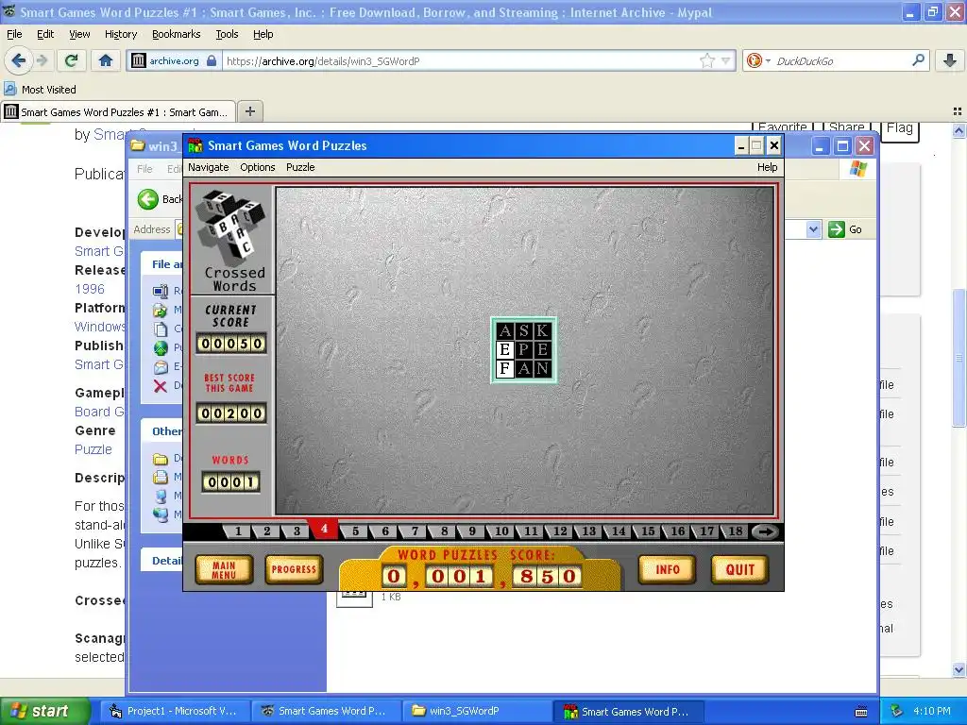Switch to puzzle tab 2
Viewport: 967px width, 725px height.
[266, 531]
